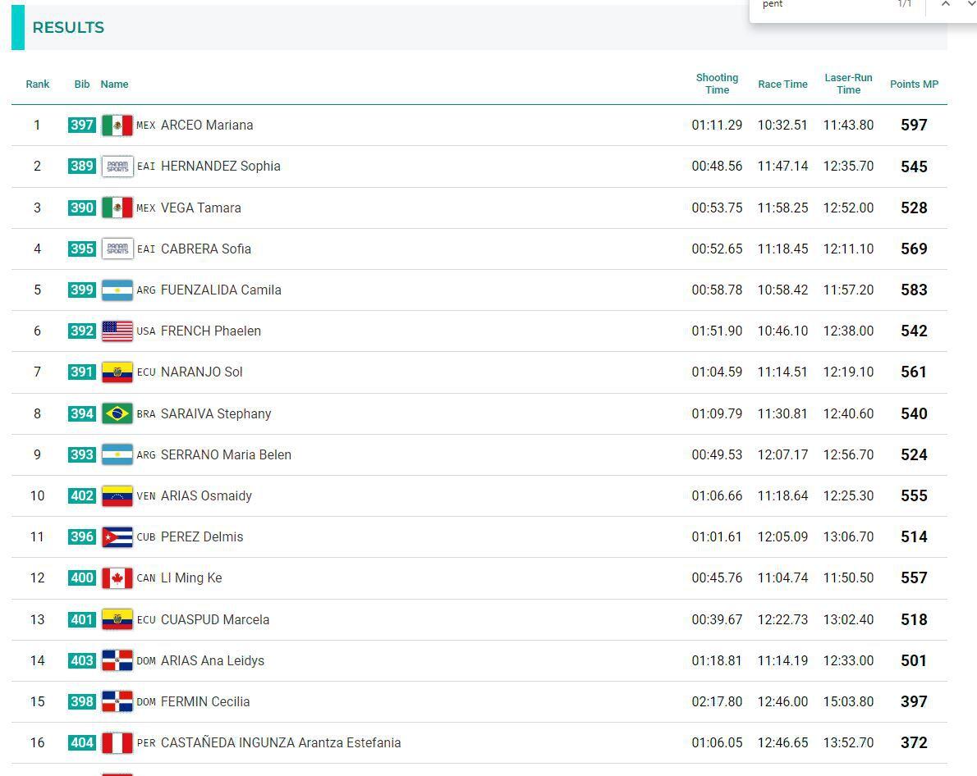The height and width of the screenshot is (776, 977).
Task: Click the Canada flag next to LI Ming Ke
Action: click(117, 578)
